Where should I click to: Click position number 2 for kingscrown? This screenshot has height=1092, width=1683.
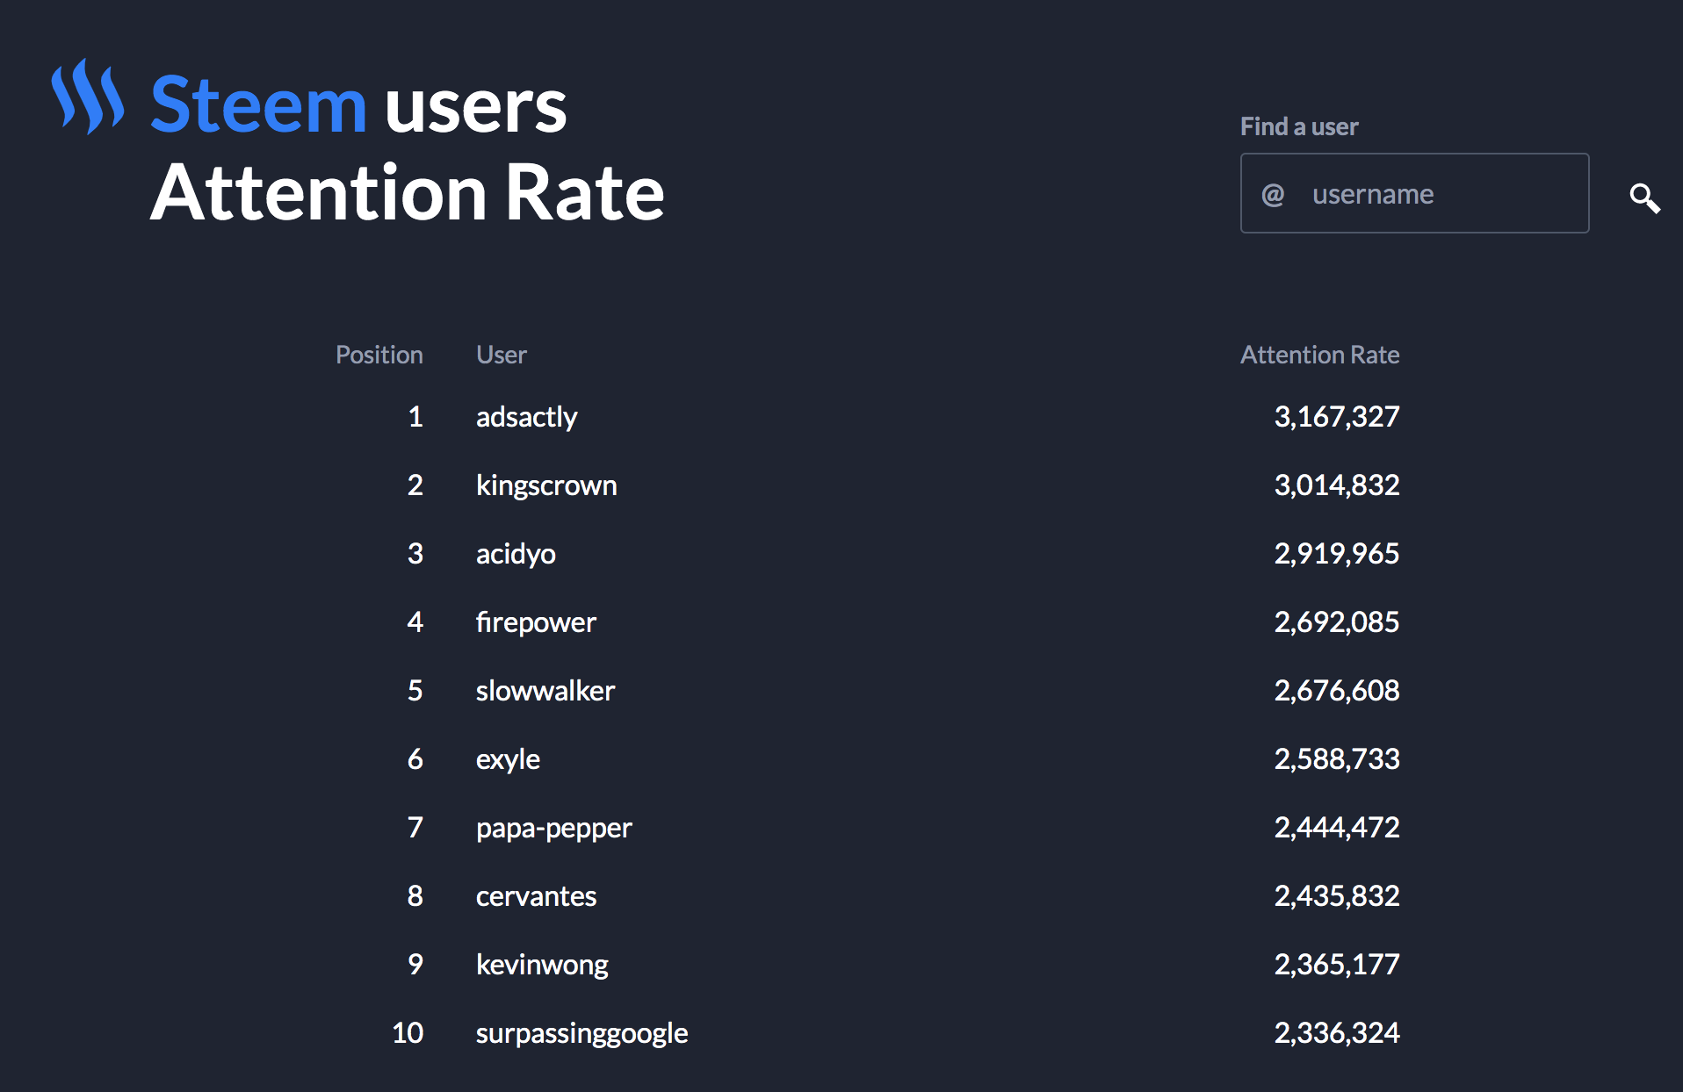click(x=415, y=485)
